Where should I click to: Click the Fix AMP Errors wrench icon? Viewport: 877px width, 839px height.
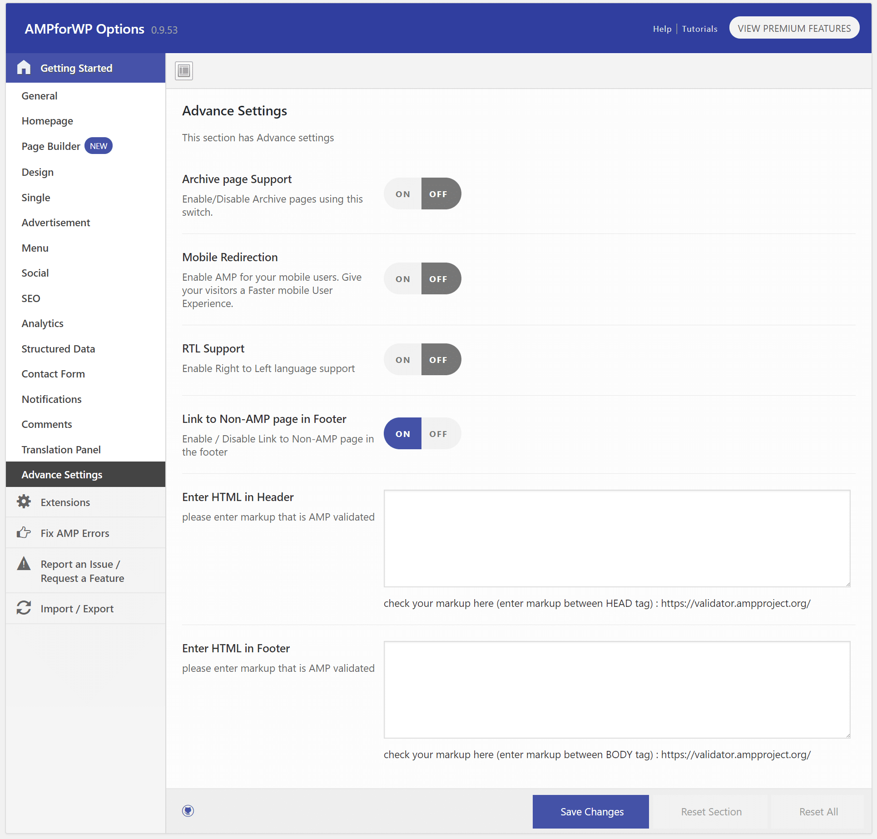coord(24,533)
